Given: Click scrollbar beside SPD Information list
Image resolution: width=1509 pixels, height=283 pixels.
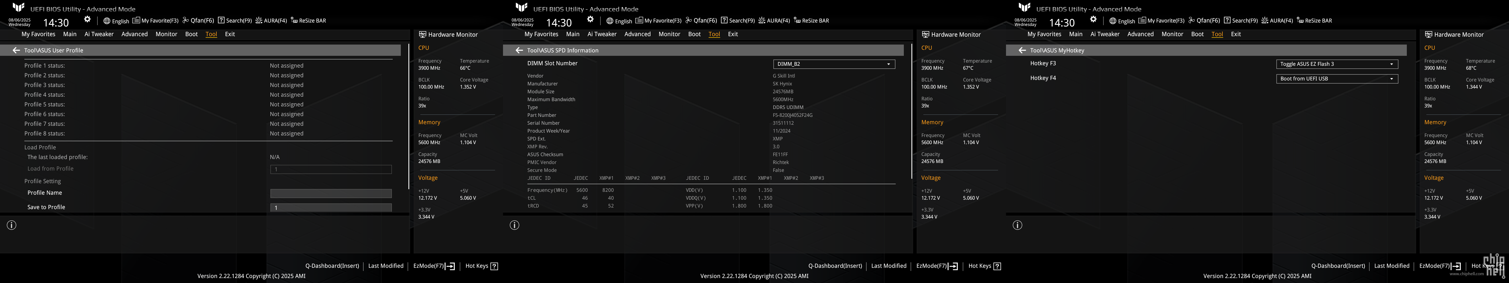Looking at the screenshot, I should pyautogui.click(x=912, y=111).
